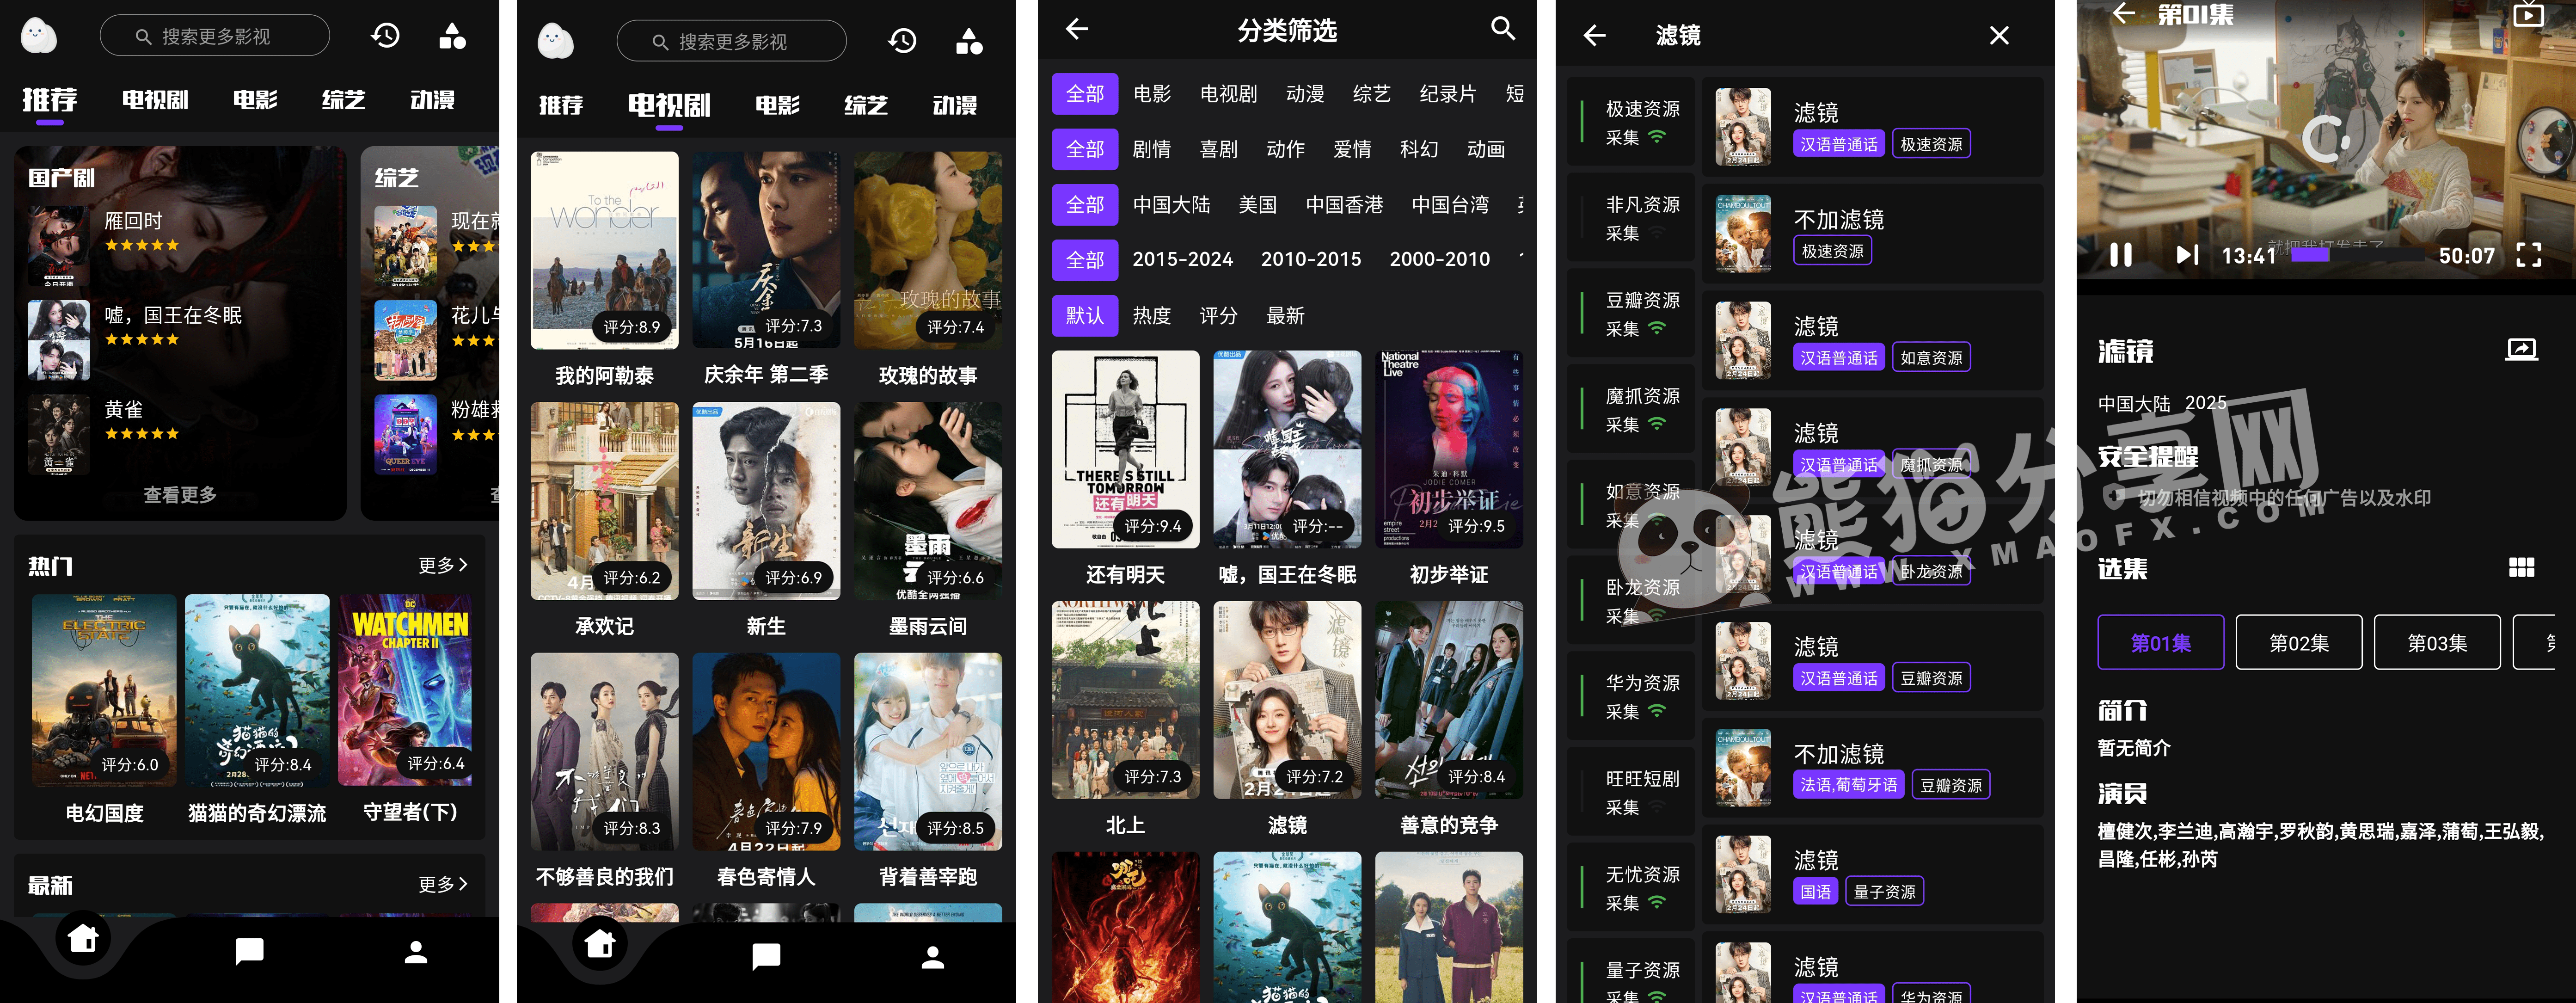Filter by 2010-2015 year range

1311,260
